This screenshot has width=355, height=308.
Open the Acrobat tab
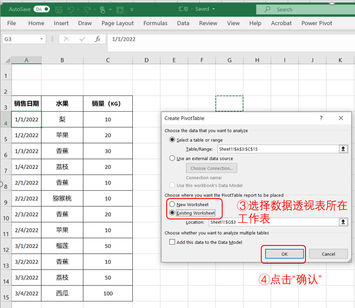[x=281, y=23]
